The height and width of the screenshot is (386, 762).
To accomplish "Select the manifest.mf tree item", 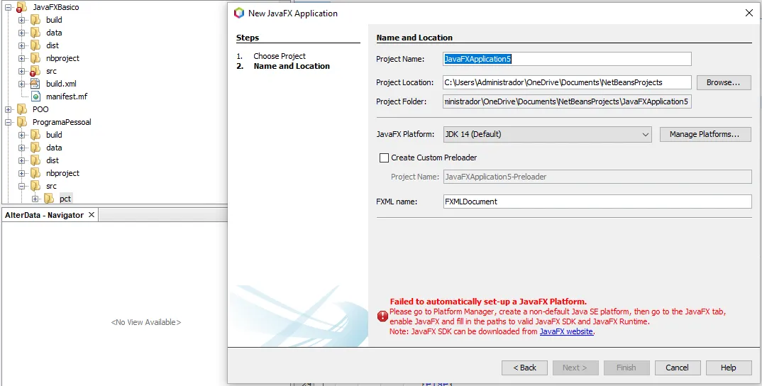I will coord(67,96).
